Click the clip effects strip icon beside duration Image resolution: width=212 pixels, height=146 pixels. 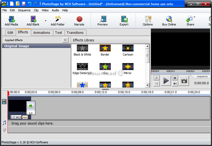tap(25, 117)
